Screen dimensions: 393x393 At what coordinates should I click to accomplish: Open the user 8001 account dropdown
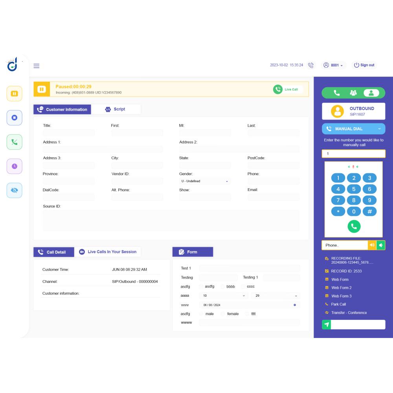pos(333,65)
